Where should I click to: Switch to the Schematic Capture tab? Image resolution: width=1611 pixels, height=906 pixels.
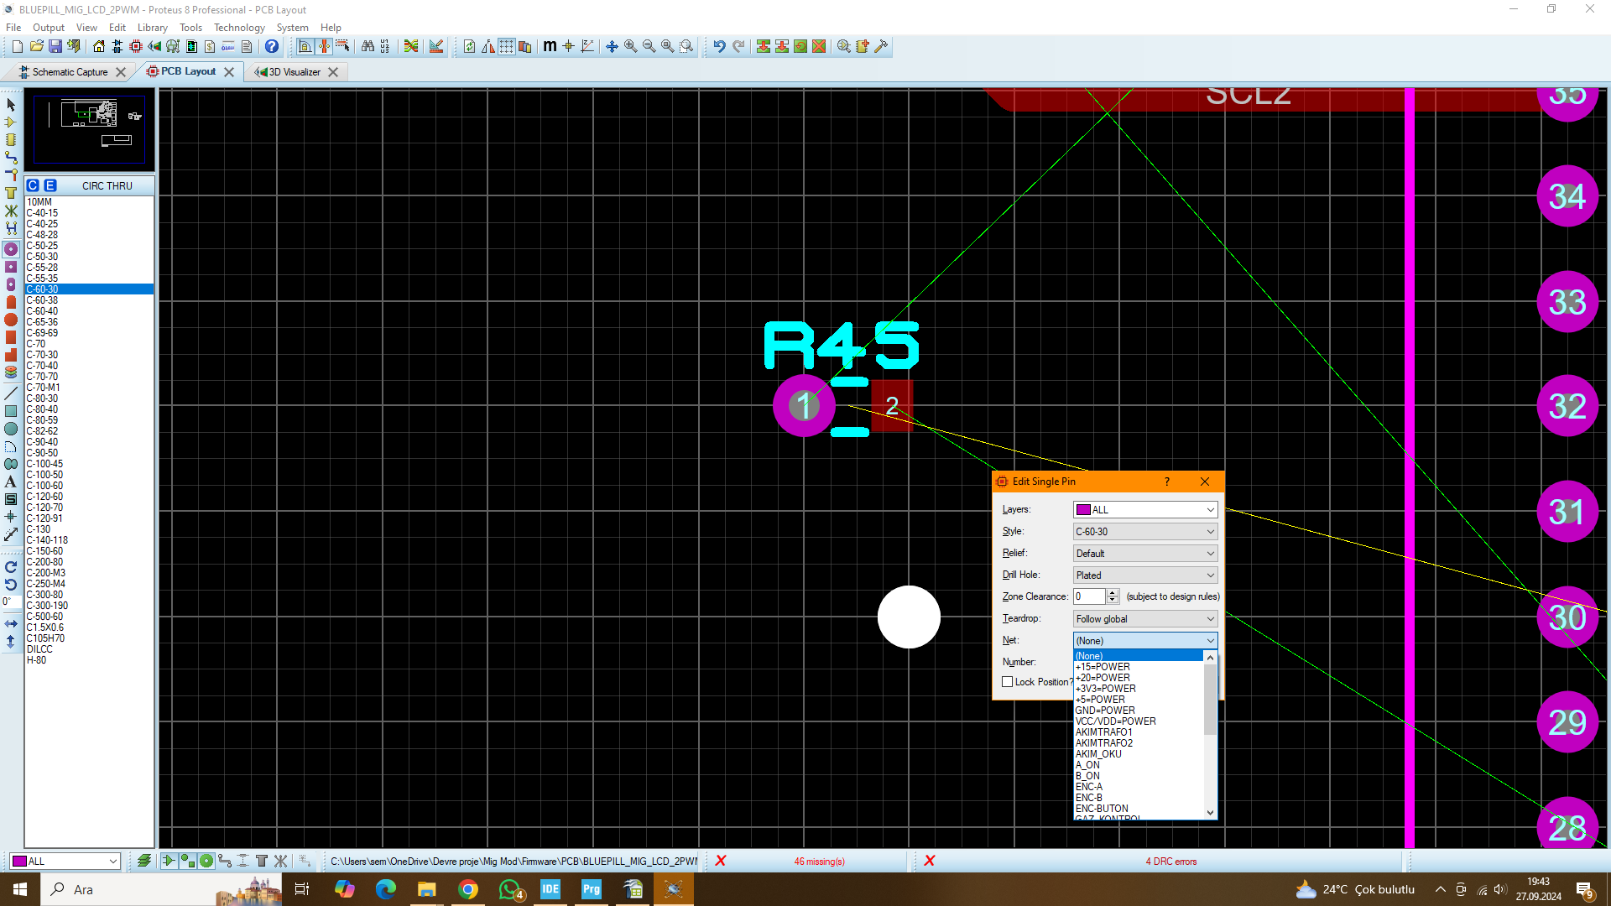pyautogui.click(x=70, y=72)
